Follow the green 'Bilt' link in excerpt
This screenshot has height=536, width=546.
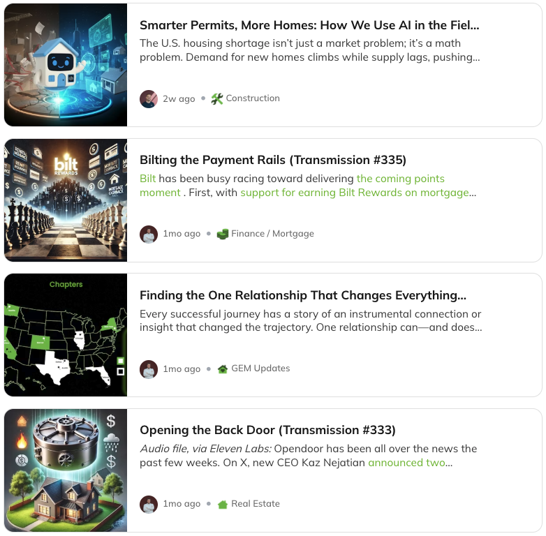(x=147, y=179)
